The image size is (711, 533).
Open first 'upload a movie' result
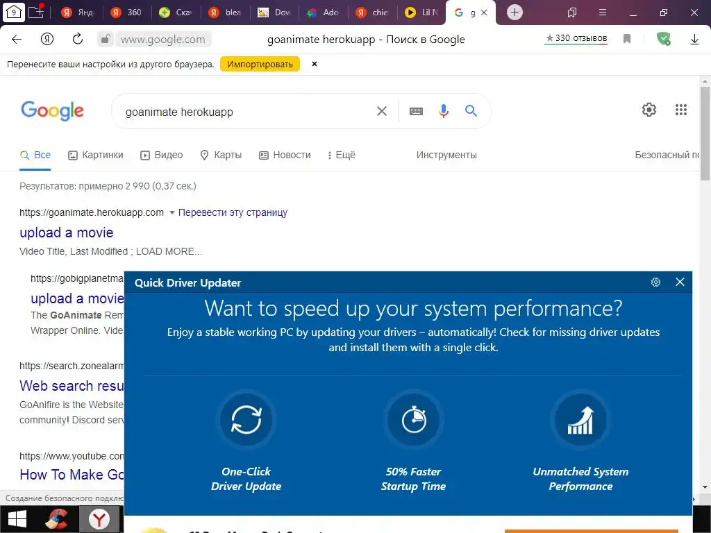click(66, 232)
